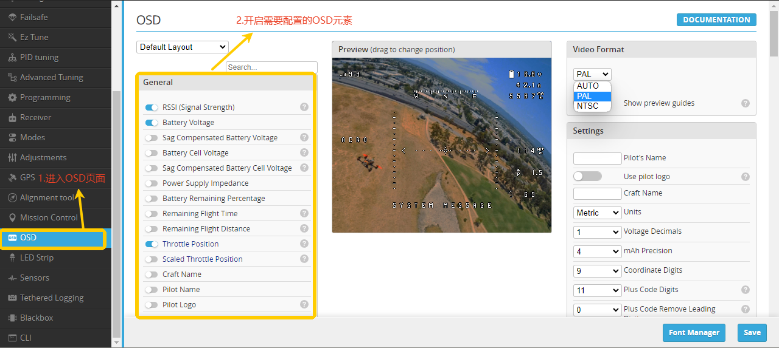The image size is (779, 348).
Task: Open help icon for Plus Code Digits
Action: (x=746, y=290)
